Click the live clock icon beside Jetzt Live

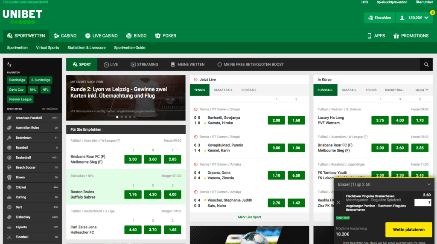195,80
